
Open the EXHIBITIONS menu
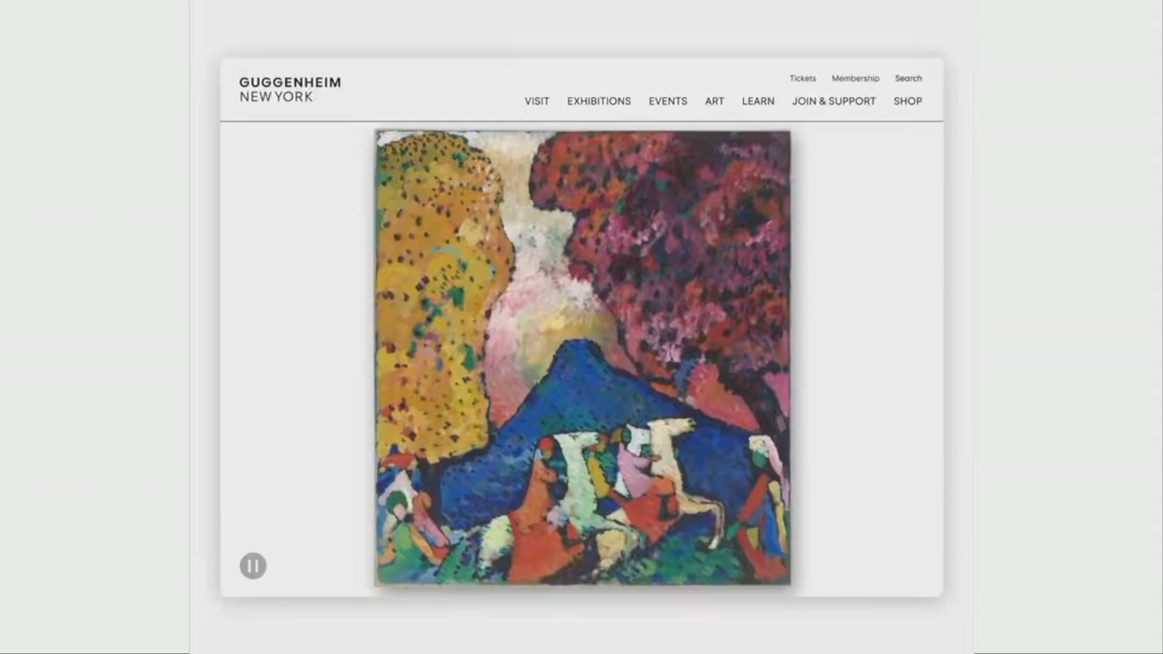pos(598,101)
